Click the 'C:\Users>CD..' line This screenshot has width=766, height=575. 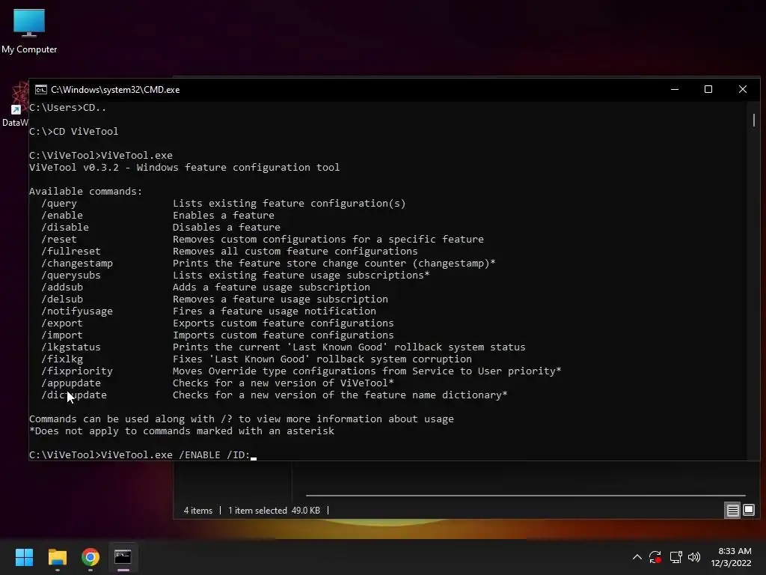(x=67, y=108)
